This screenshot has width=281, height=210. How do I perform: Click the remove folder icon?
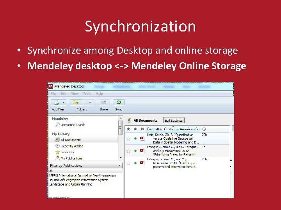tap(89, 102)
